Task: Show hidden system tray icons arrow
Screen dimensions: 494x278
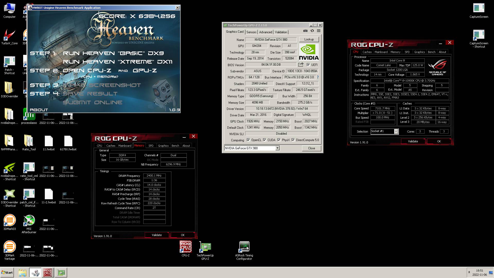Action: pyautogui.click(x=469, y=272)
